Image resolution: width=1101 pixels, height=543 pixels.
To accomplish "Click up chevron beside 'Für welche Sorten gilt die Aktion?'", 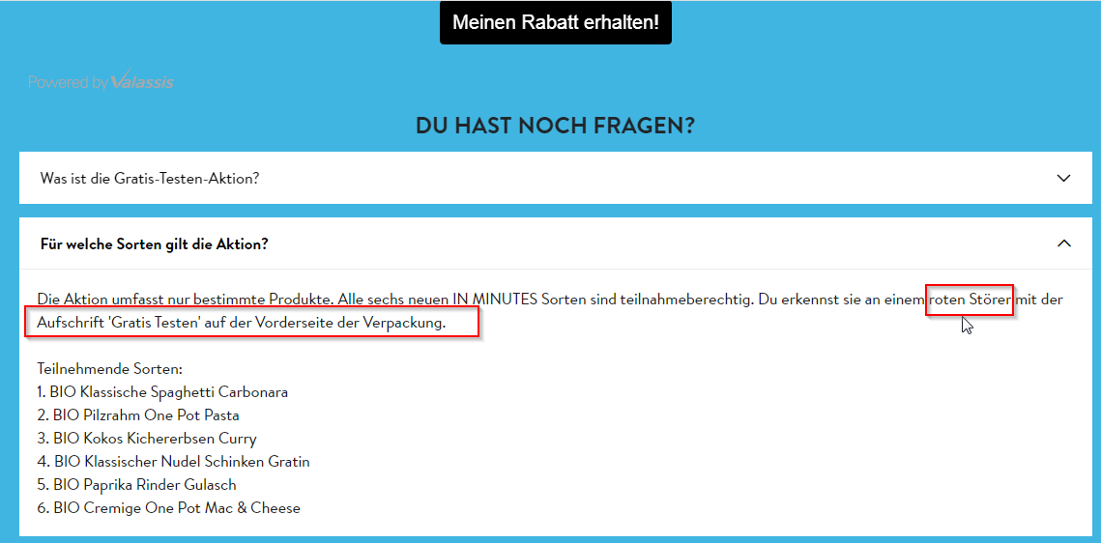I will [1064, 243].
